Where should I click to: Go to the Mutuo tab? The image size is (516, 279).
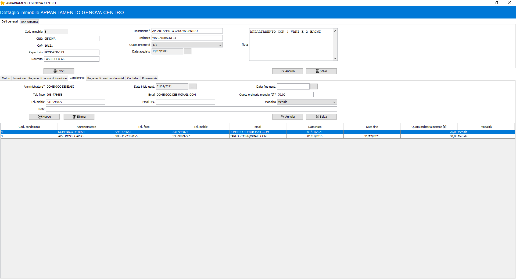coord(6,78)
